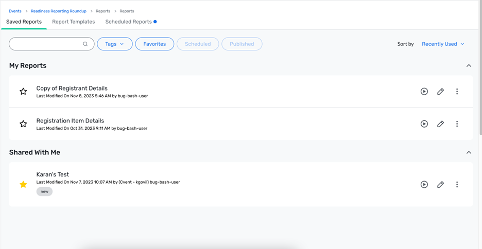Open more options for Copy of Registrant Details
The height and width of the screenshot is (249, 482).
click(457, 92)
